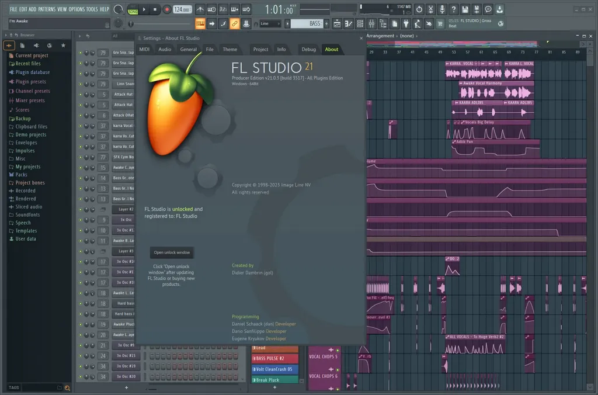Click Open unlock window button
Viewport: 598px width, 395px height.
click(172, 252)
